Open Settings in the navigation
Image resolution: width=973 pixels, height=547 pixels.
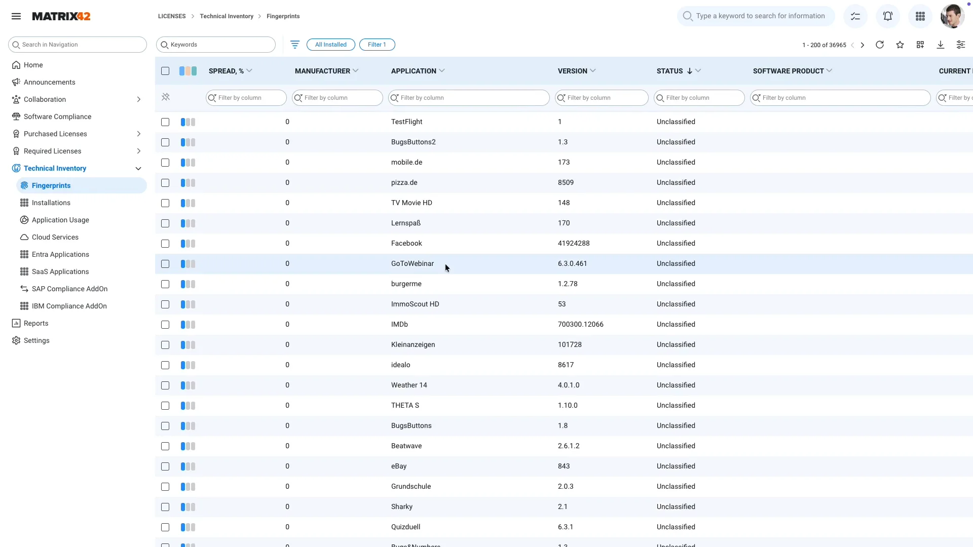click(x=36, y=340)
